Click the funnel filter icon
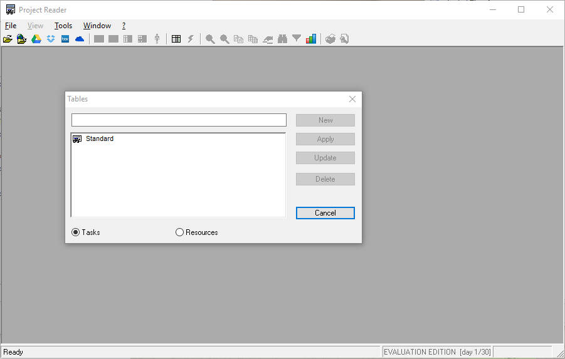Viewport: 565px width, 359px height. [x=297, y=38]
